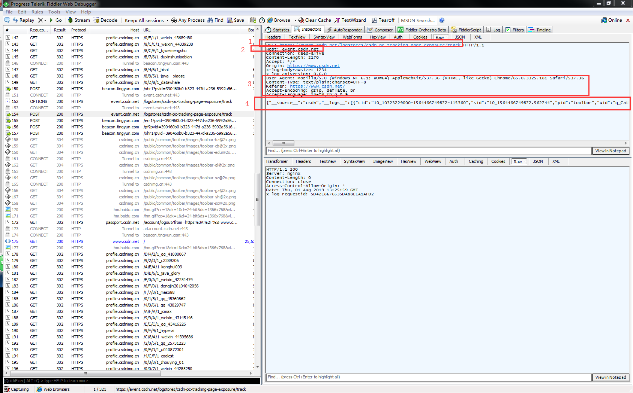Select request inspector Cookies tab
The image size is (633, 393).
(x=420, y=37)
